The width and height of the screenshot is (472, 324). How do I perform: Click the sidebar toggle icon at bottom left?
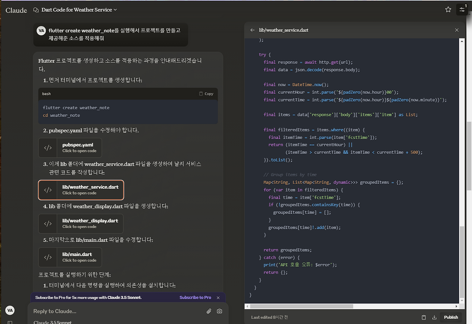tap(10, 323)
